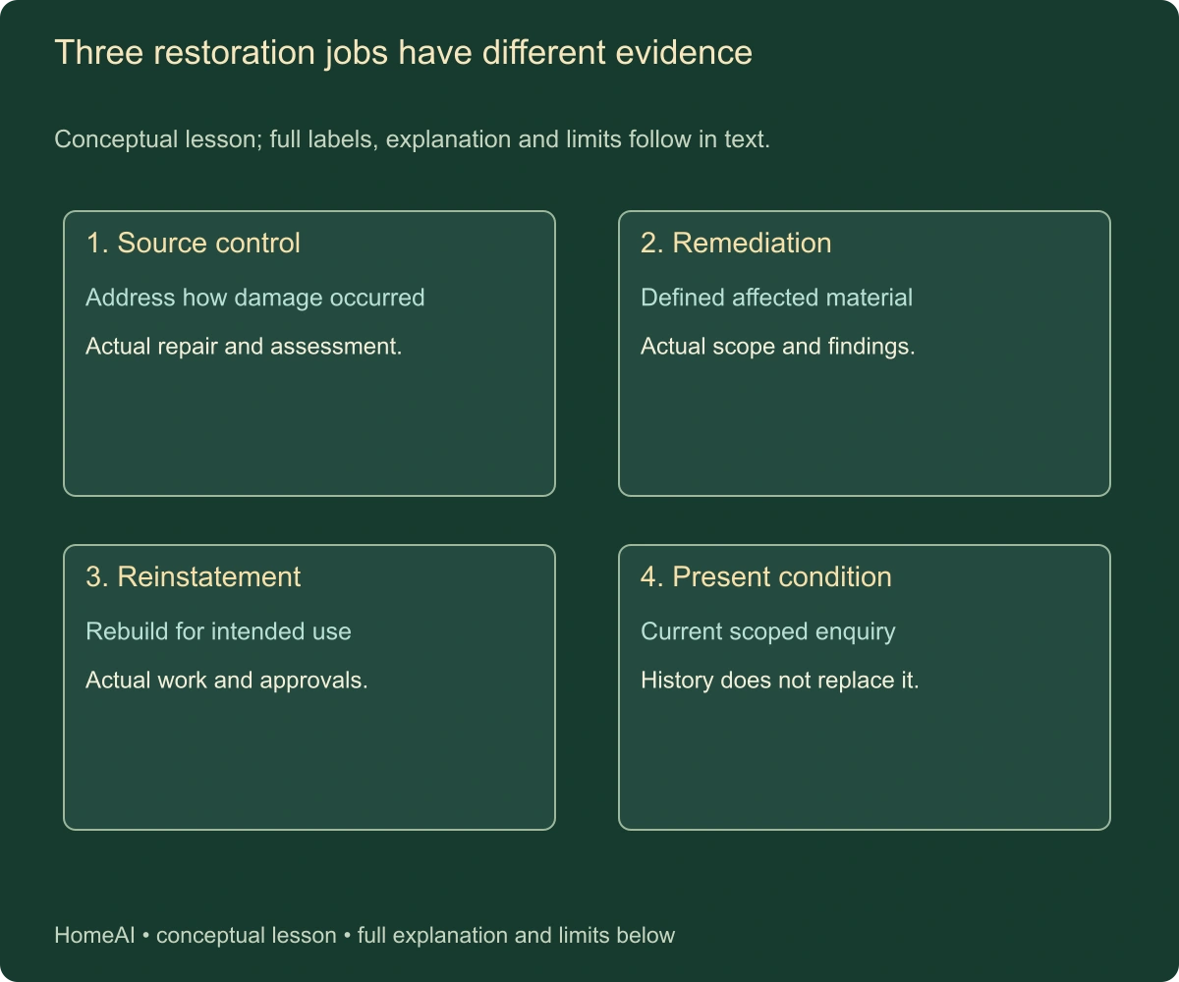The image size is (1179, 982).
Task: Click the '4. Present condition' heading
Action: coord(766,576)
